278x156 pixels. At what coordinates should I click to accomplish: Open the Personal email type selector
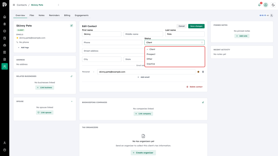click(88, 72)
